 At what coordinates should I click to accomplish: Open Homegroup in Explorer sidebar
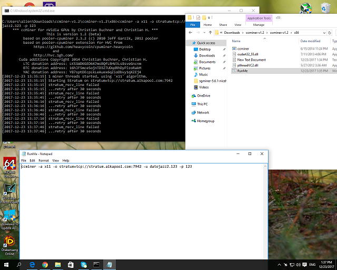[x=205, y=121]
